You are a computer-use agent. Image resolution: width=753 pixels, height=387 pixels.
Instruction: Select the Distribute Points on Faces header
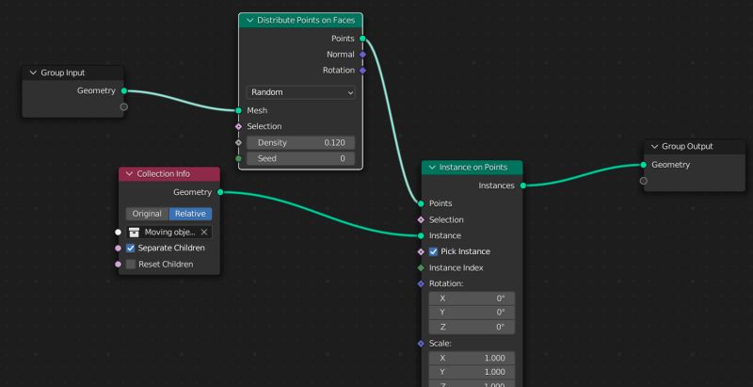[x=300, y=20]
